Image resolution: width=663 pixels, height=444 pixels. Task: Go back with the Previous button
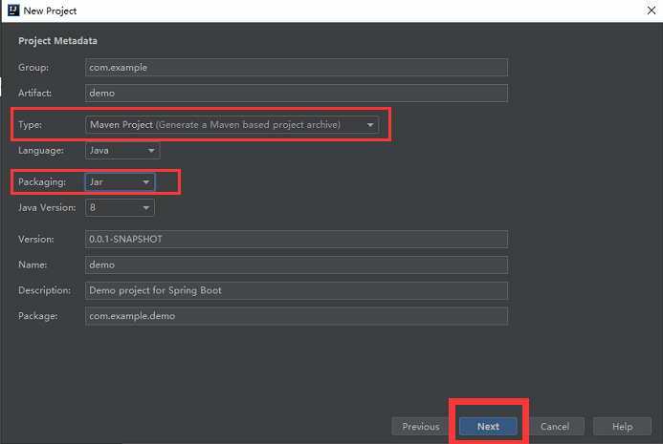click(421, 426)
